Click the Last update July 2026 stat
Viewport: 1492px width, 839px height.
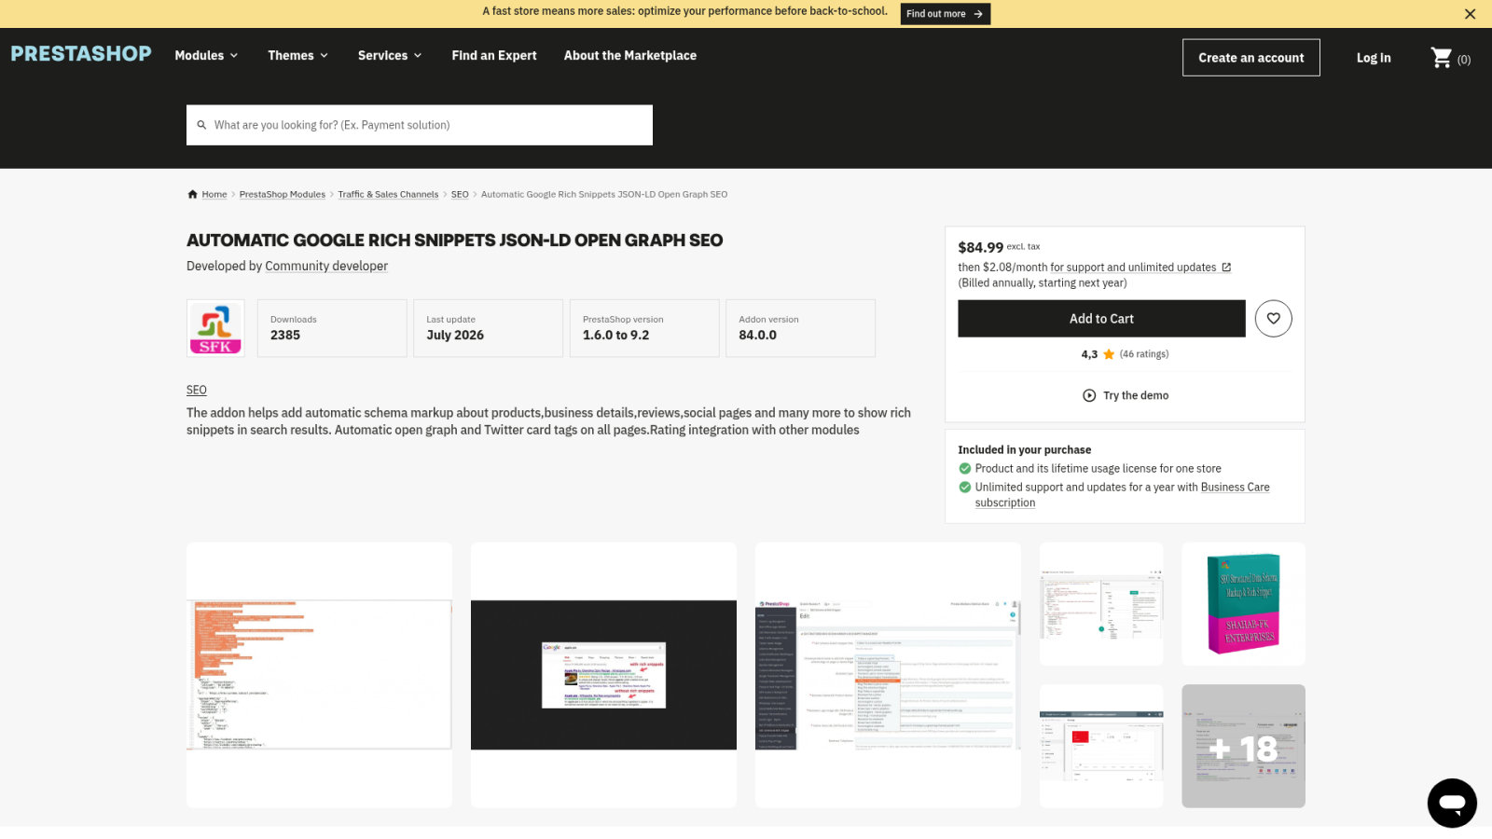click(x=488, y=328)
